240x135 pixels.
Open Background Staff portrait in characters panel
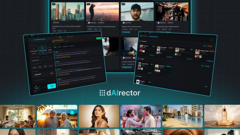[x=197, y=52]
